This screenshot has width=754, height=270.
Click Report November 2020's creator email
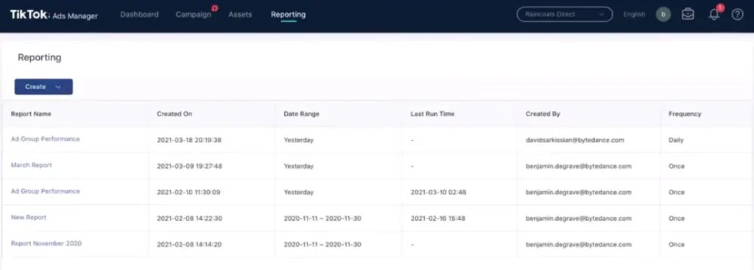579,244
